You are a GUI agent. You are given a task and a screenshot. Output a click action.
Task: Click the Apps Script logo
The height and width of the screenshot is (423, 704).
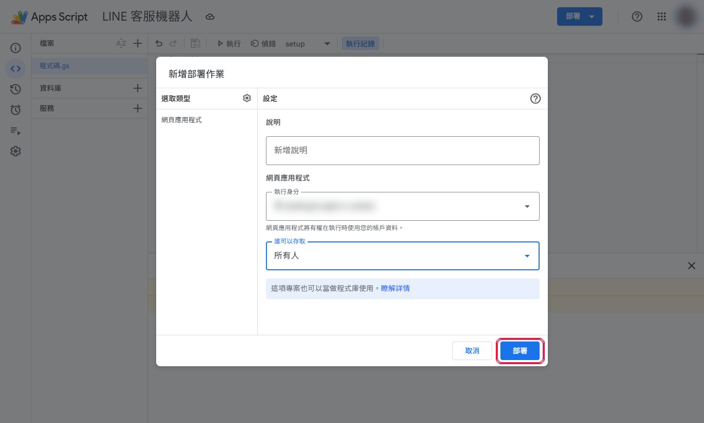click(x=20, y=17)
